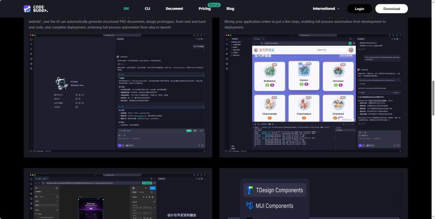This screenshot has height=219, width=435.
Task: Click source control icon in PRD chat screenshot
Action: coord(31,49)
